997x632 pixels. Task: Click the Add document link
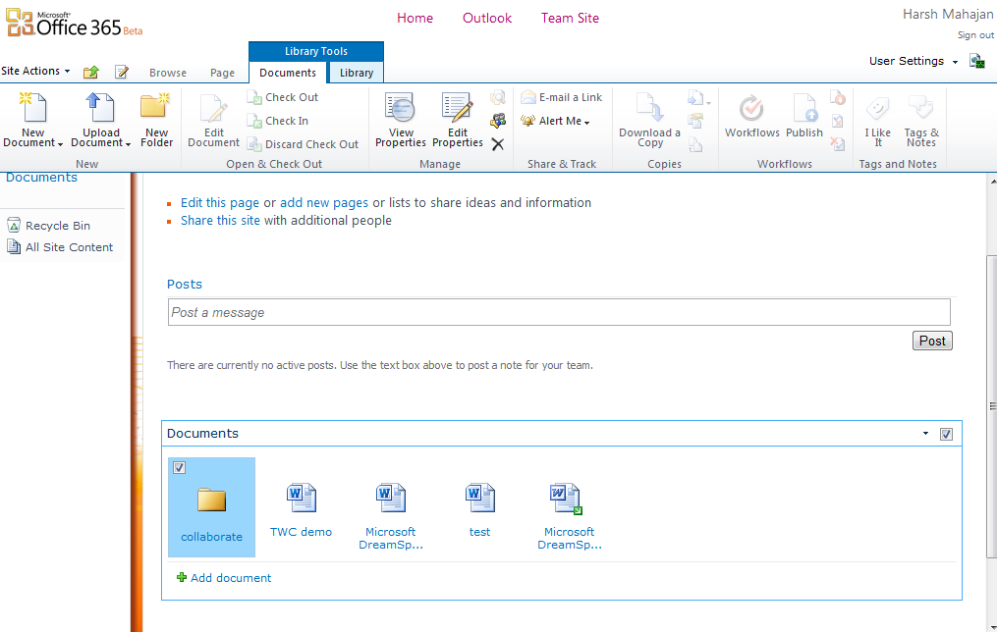231,578
